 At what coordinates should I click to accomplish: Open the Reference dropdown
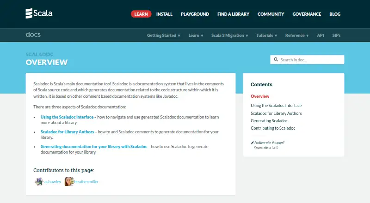[x=297, y=36]
